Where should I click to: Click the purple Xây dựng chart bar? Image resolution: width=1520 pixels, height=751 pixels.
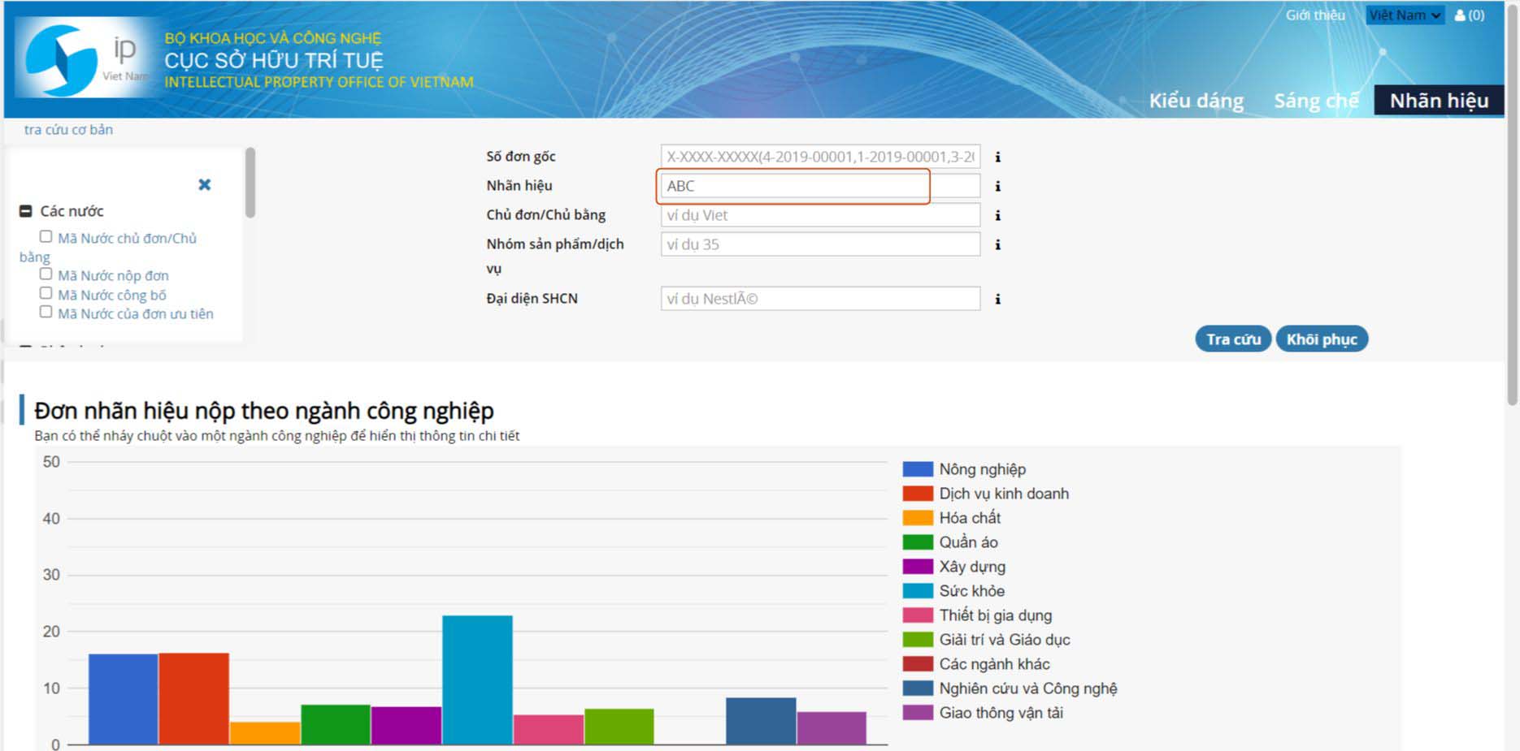(406, 726)
